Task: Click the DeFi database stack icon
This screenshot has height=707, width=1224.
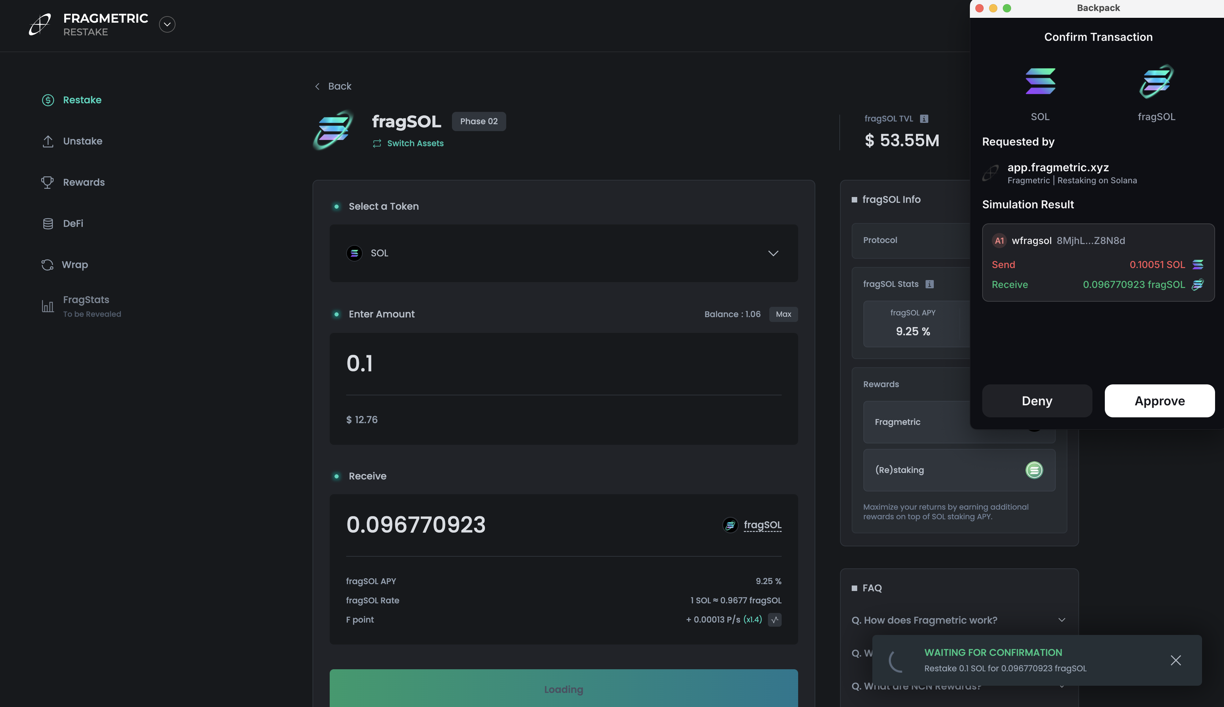Action: pyautogui.click(x=48, y=224)
